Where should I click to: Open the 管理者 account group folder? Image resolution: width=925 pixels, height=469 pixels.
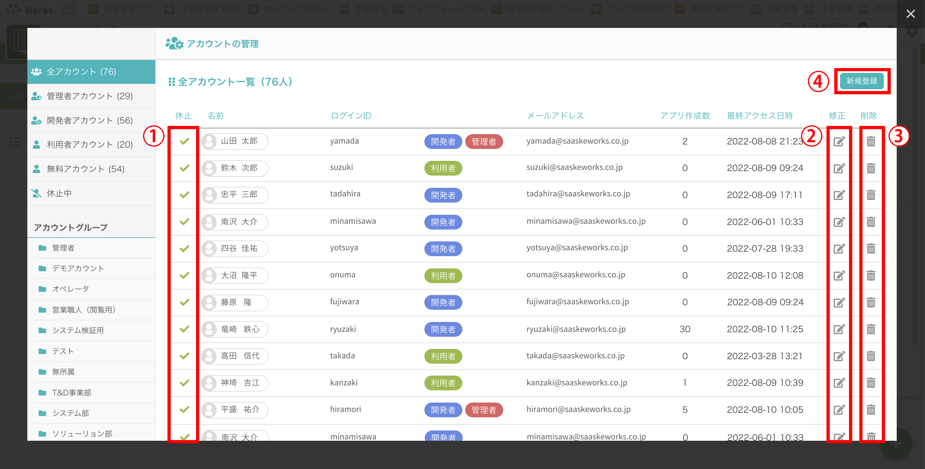point(94,248)
